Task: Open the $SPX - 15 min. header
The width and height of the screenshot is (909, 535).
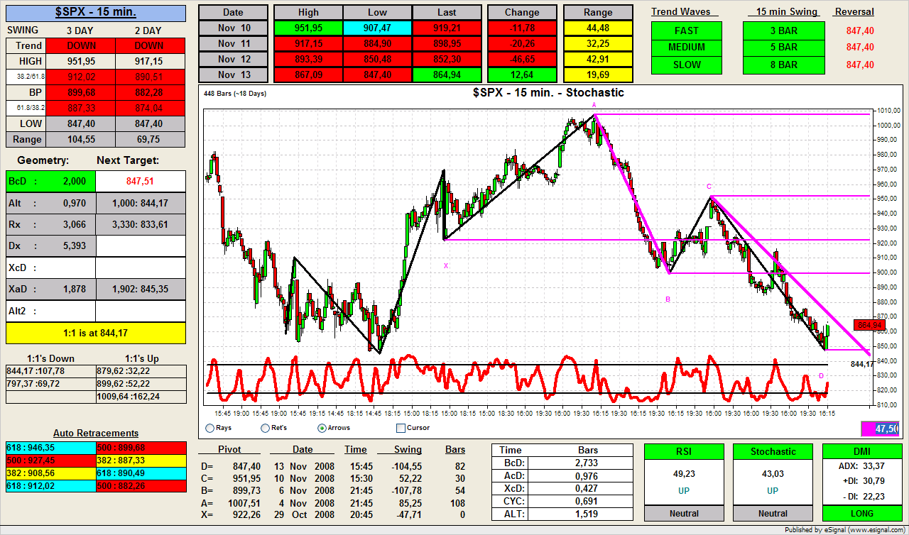Action: pyautogui.click(x=96, y=13)
